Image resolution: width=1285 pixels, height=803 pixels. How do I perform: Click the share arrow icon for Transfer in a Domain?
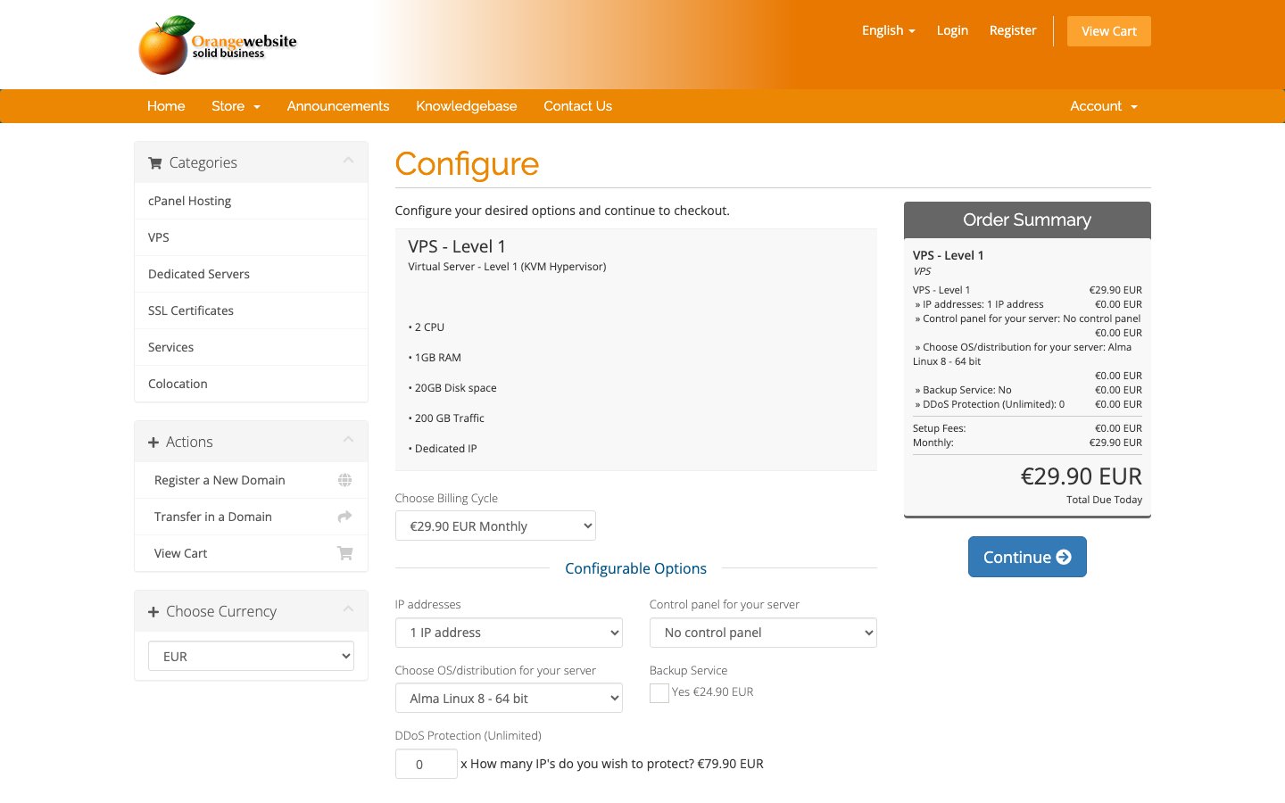(x=344, y=517)
